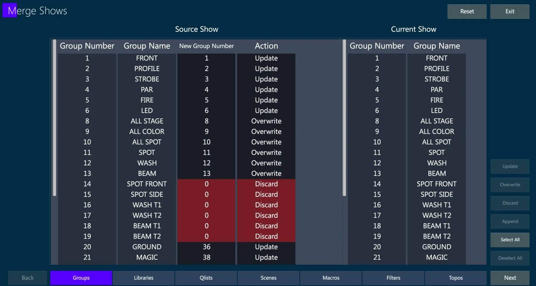
Task: Click Deselect All button
Action: click(510, 258)
